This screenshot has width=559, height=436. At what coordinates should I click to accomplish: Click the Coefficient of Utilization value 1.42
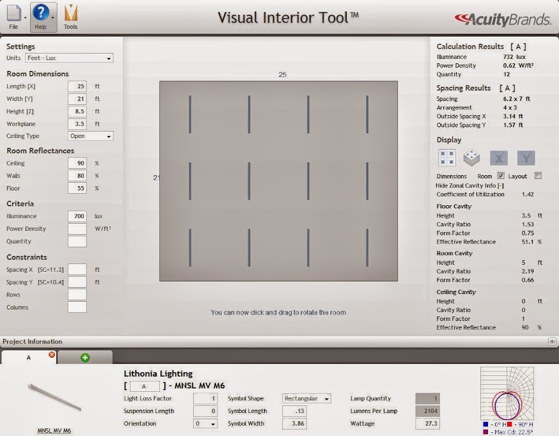click(x=528, y=194)
